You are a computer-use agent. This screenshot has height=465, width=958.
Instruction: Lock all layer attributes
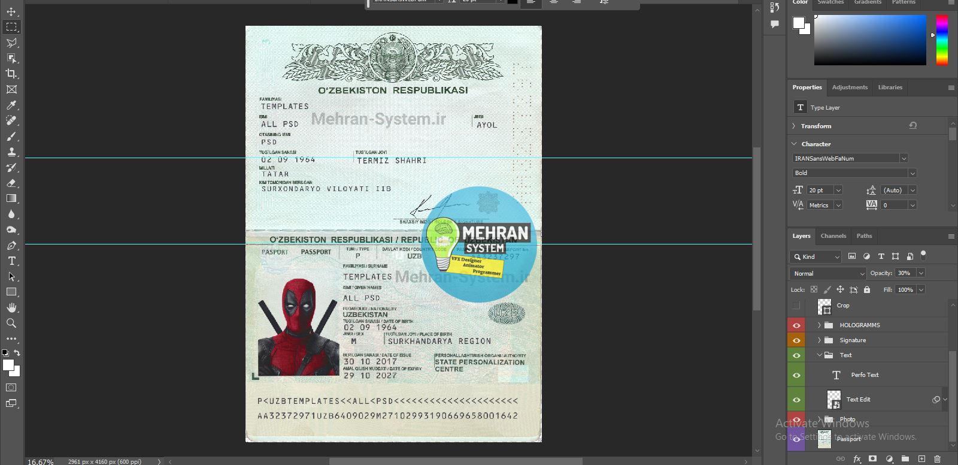(867, 290)
